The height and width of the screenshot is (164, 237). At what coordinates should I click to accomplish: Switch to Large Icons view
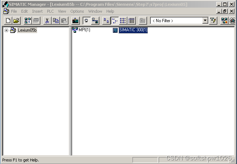click(106, 21)
